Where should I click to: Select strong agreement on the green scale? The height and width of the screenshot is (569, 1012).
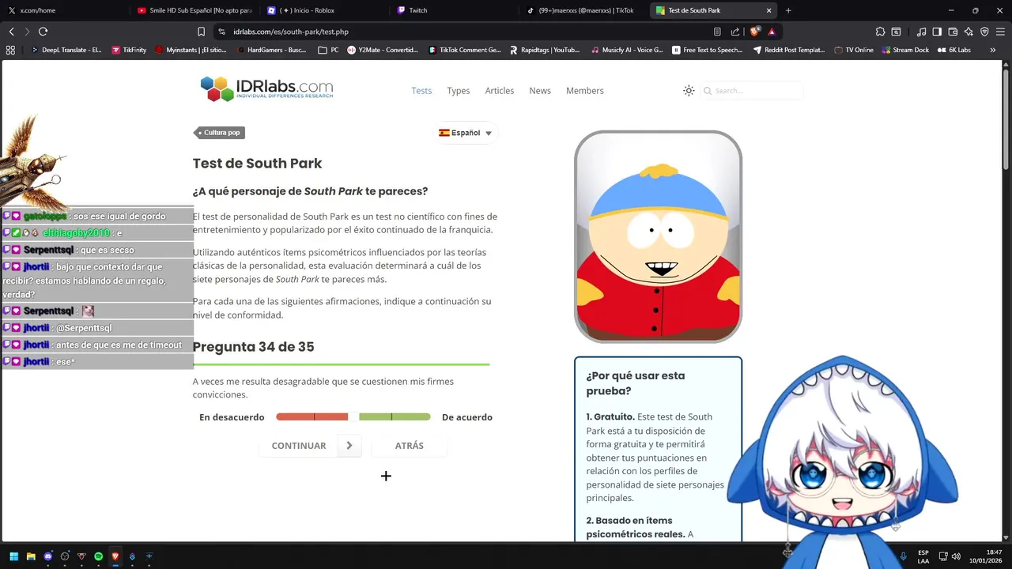tap(411, 416)
